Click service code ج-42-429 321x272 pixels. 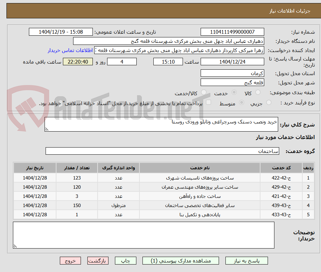tap(281, 187)
